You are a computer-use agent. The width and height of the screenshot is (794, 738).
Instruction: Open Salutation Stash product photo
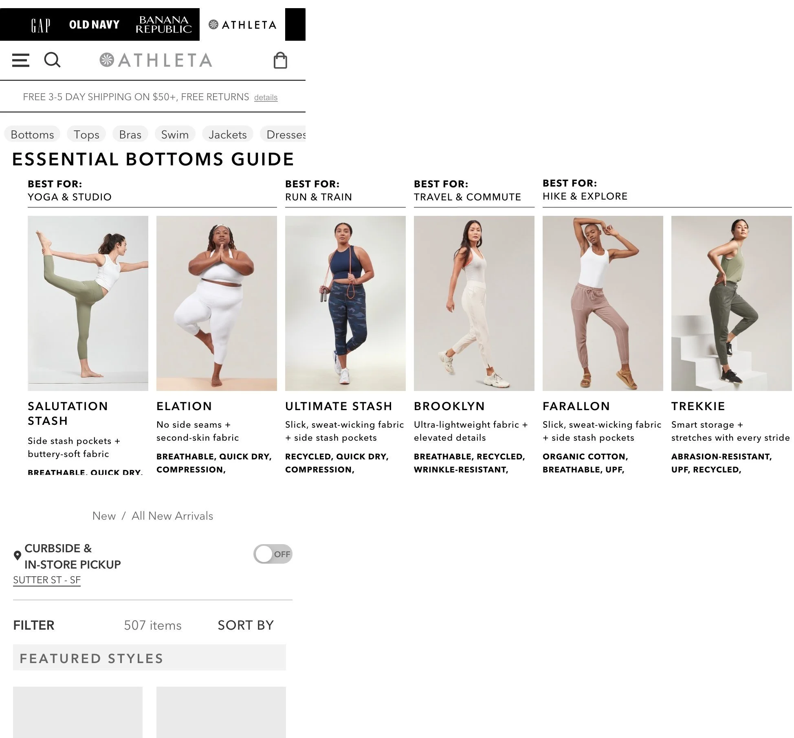click(88, 303)
